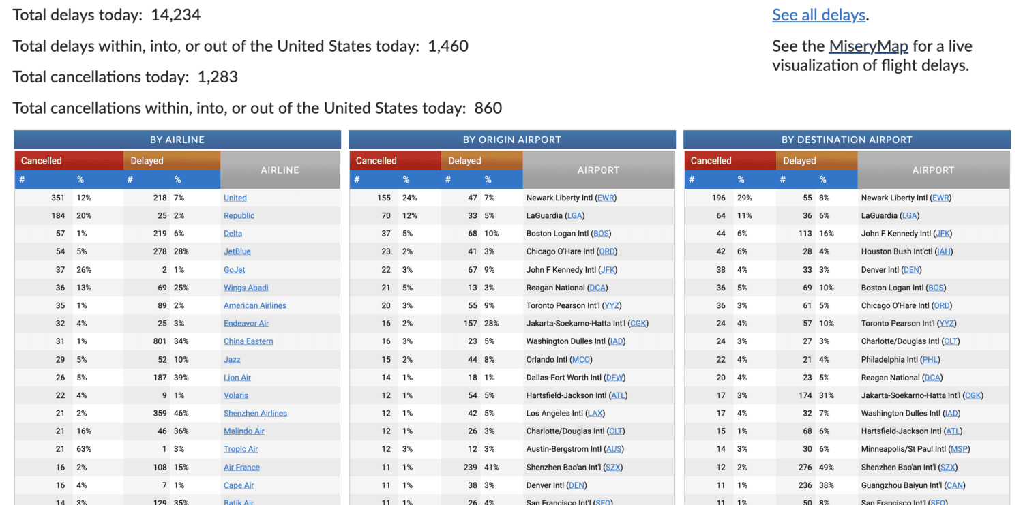Click the BY AIRLINE table header
Viewport: 1023px width, 505px height.
[x=177, y=139]
